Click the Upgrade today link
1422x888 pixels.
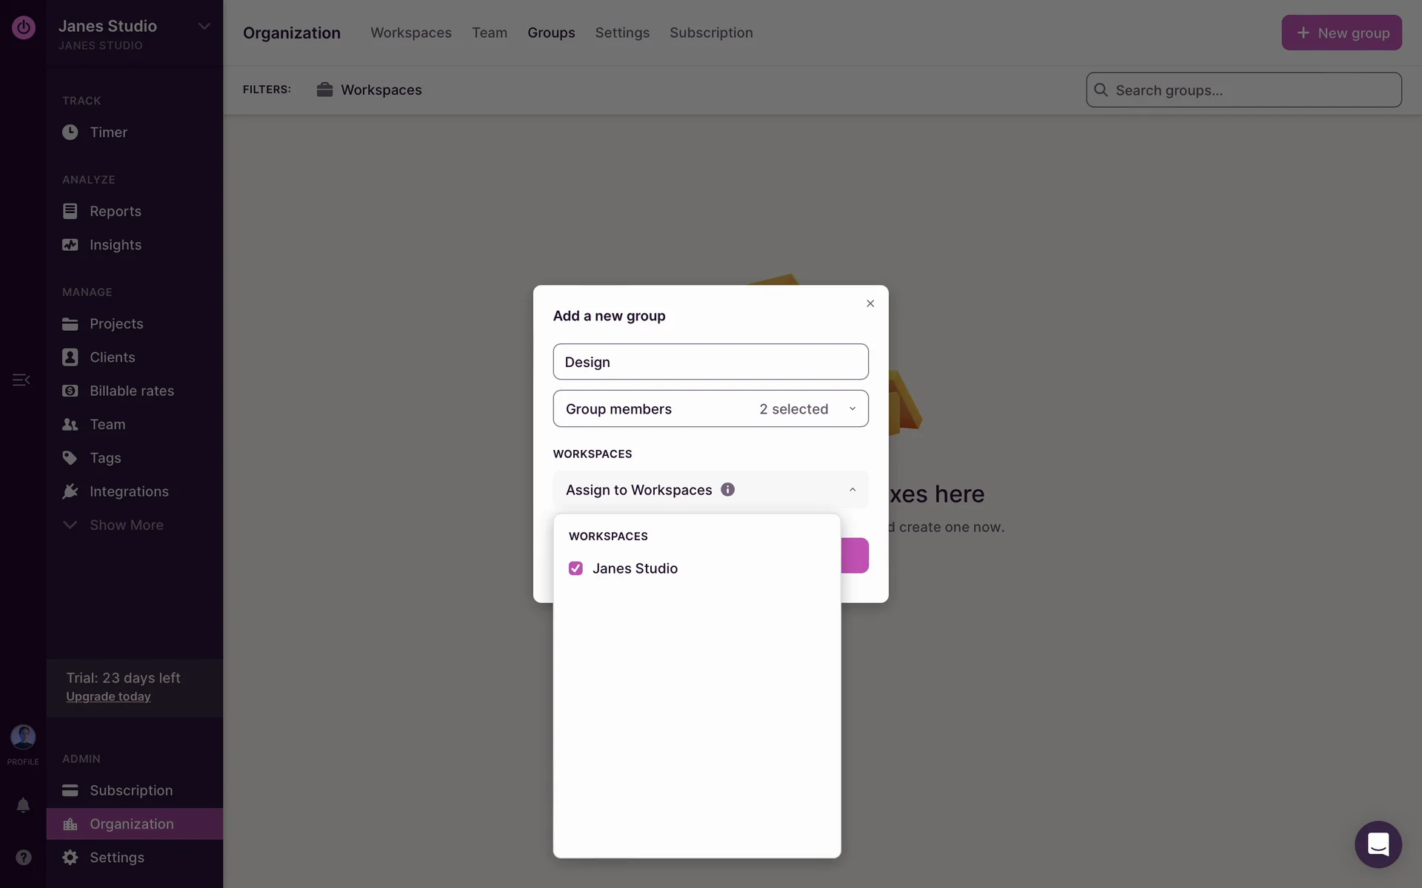(x=108, y=696)
